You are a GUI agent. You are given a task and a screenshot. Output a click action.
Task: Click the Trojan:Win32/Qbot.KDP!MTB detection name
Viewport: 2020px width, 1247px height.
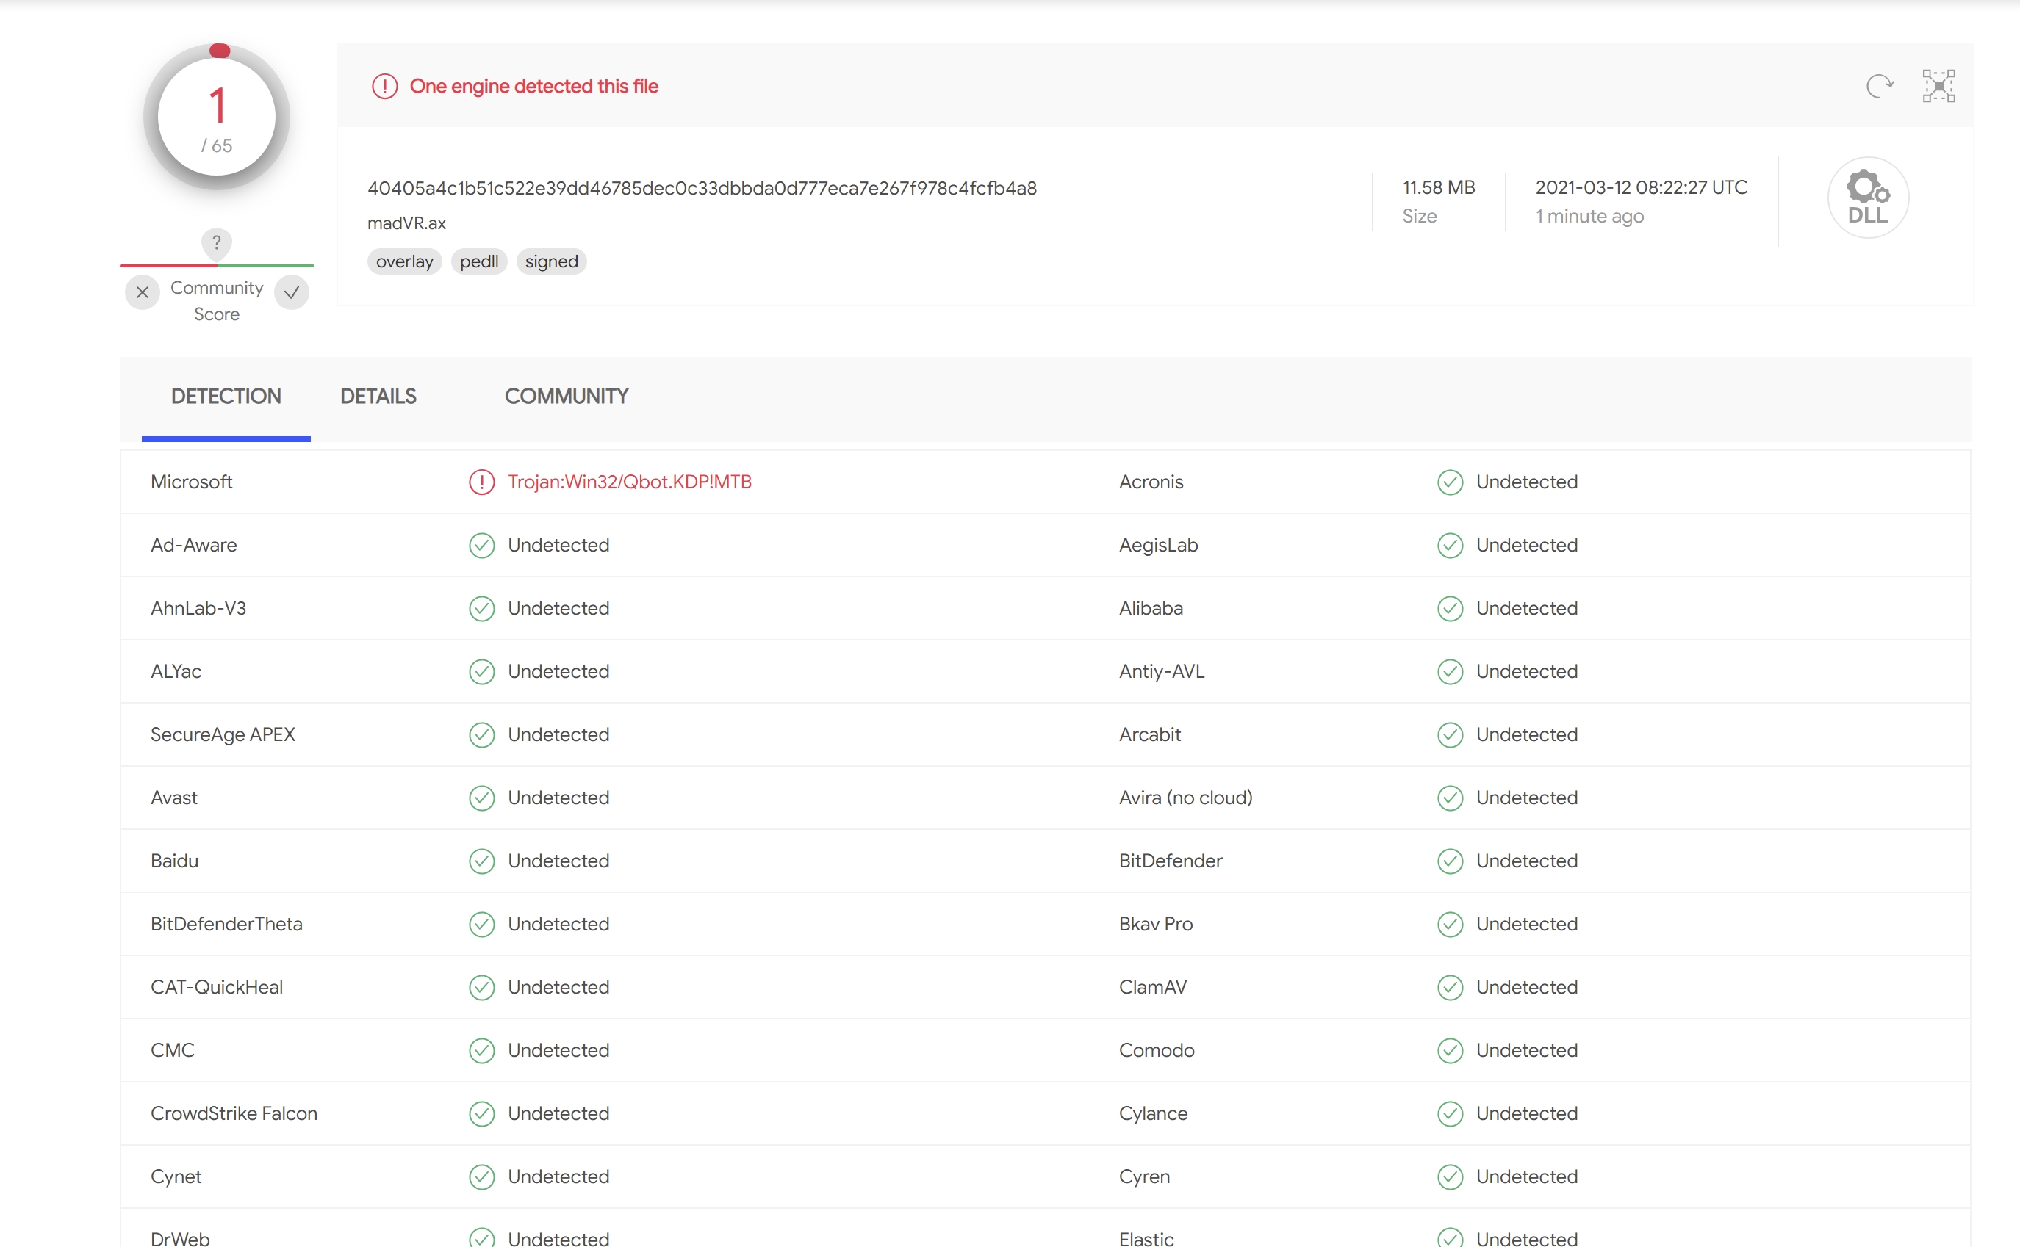630,482
